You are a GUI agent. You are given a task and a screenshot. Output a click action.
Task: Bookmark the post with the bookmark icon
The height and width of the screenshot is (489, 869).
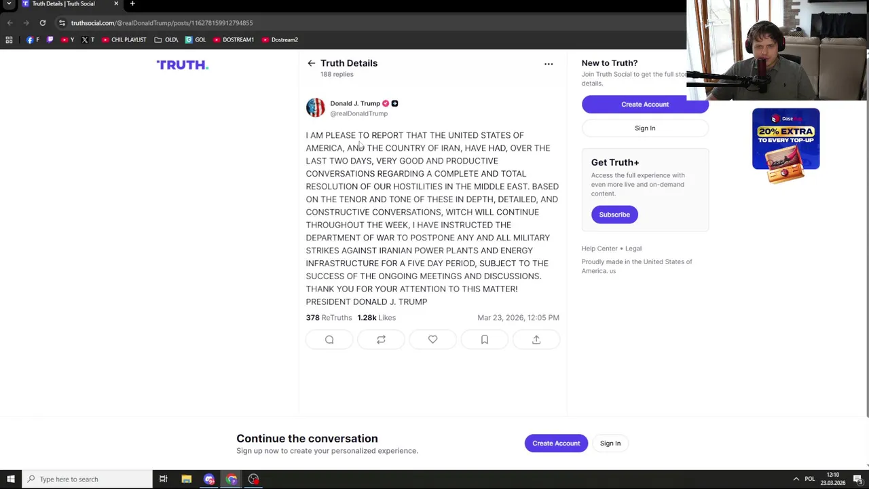point(485,340)
